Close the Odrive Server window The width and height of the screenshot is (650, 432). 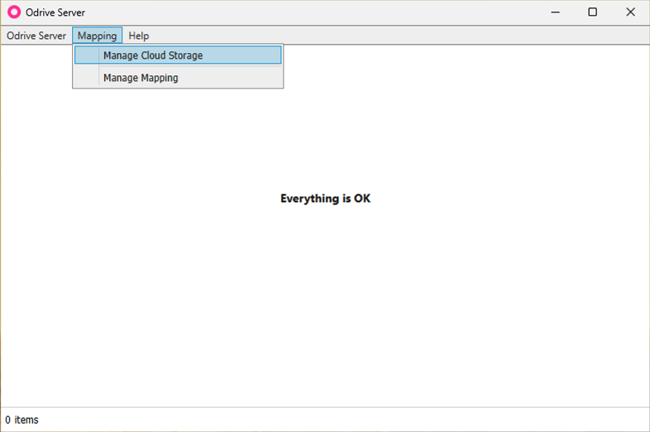[x=630, y=12]
